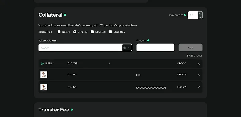Click the help icon beside Max entries
The width and height of the screenshot is (241, 117).
185,15
